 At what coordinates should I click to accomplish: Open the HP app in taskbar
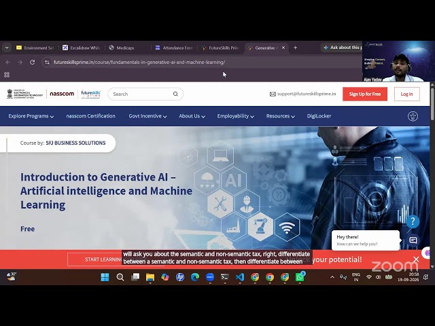pyautogui.click(x=180, y=277)
